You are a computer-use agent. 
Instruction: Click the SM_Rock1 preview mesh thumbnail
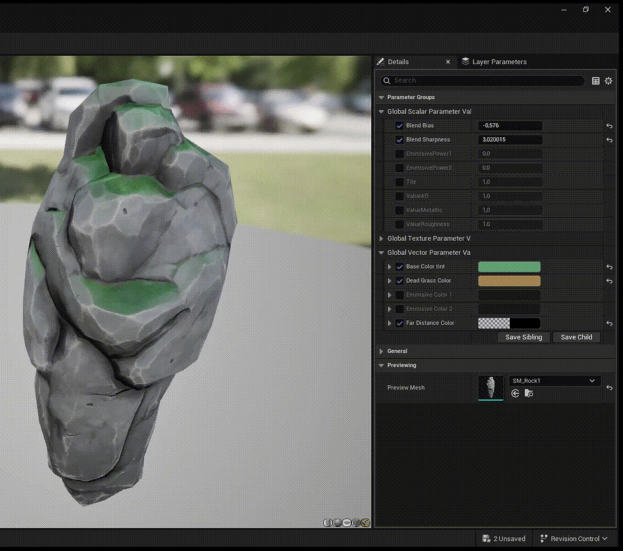pos(491,387)
